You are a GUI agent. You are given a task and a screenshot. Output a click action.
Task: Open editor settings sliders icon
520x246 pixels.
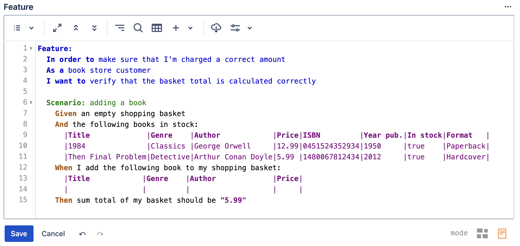tap(235, 28)
